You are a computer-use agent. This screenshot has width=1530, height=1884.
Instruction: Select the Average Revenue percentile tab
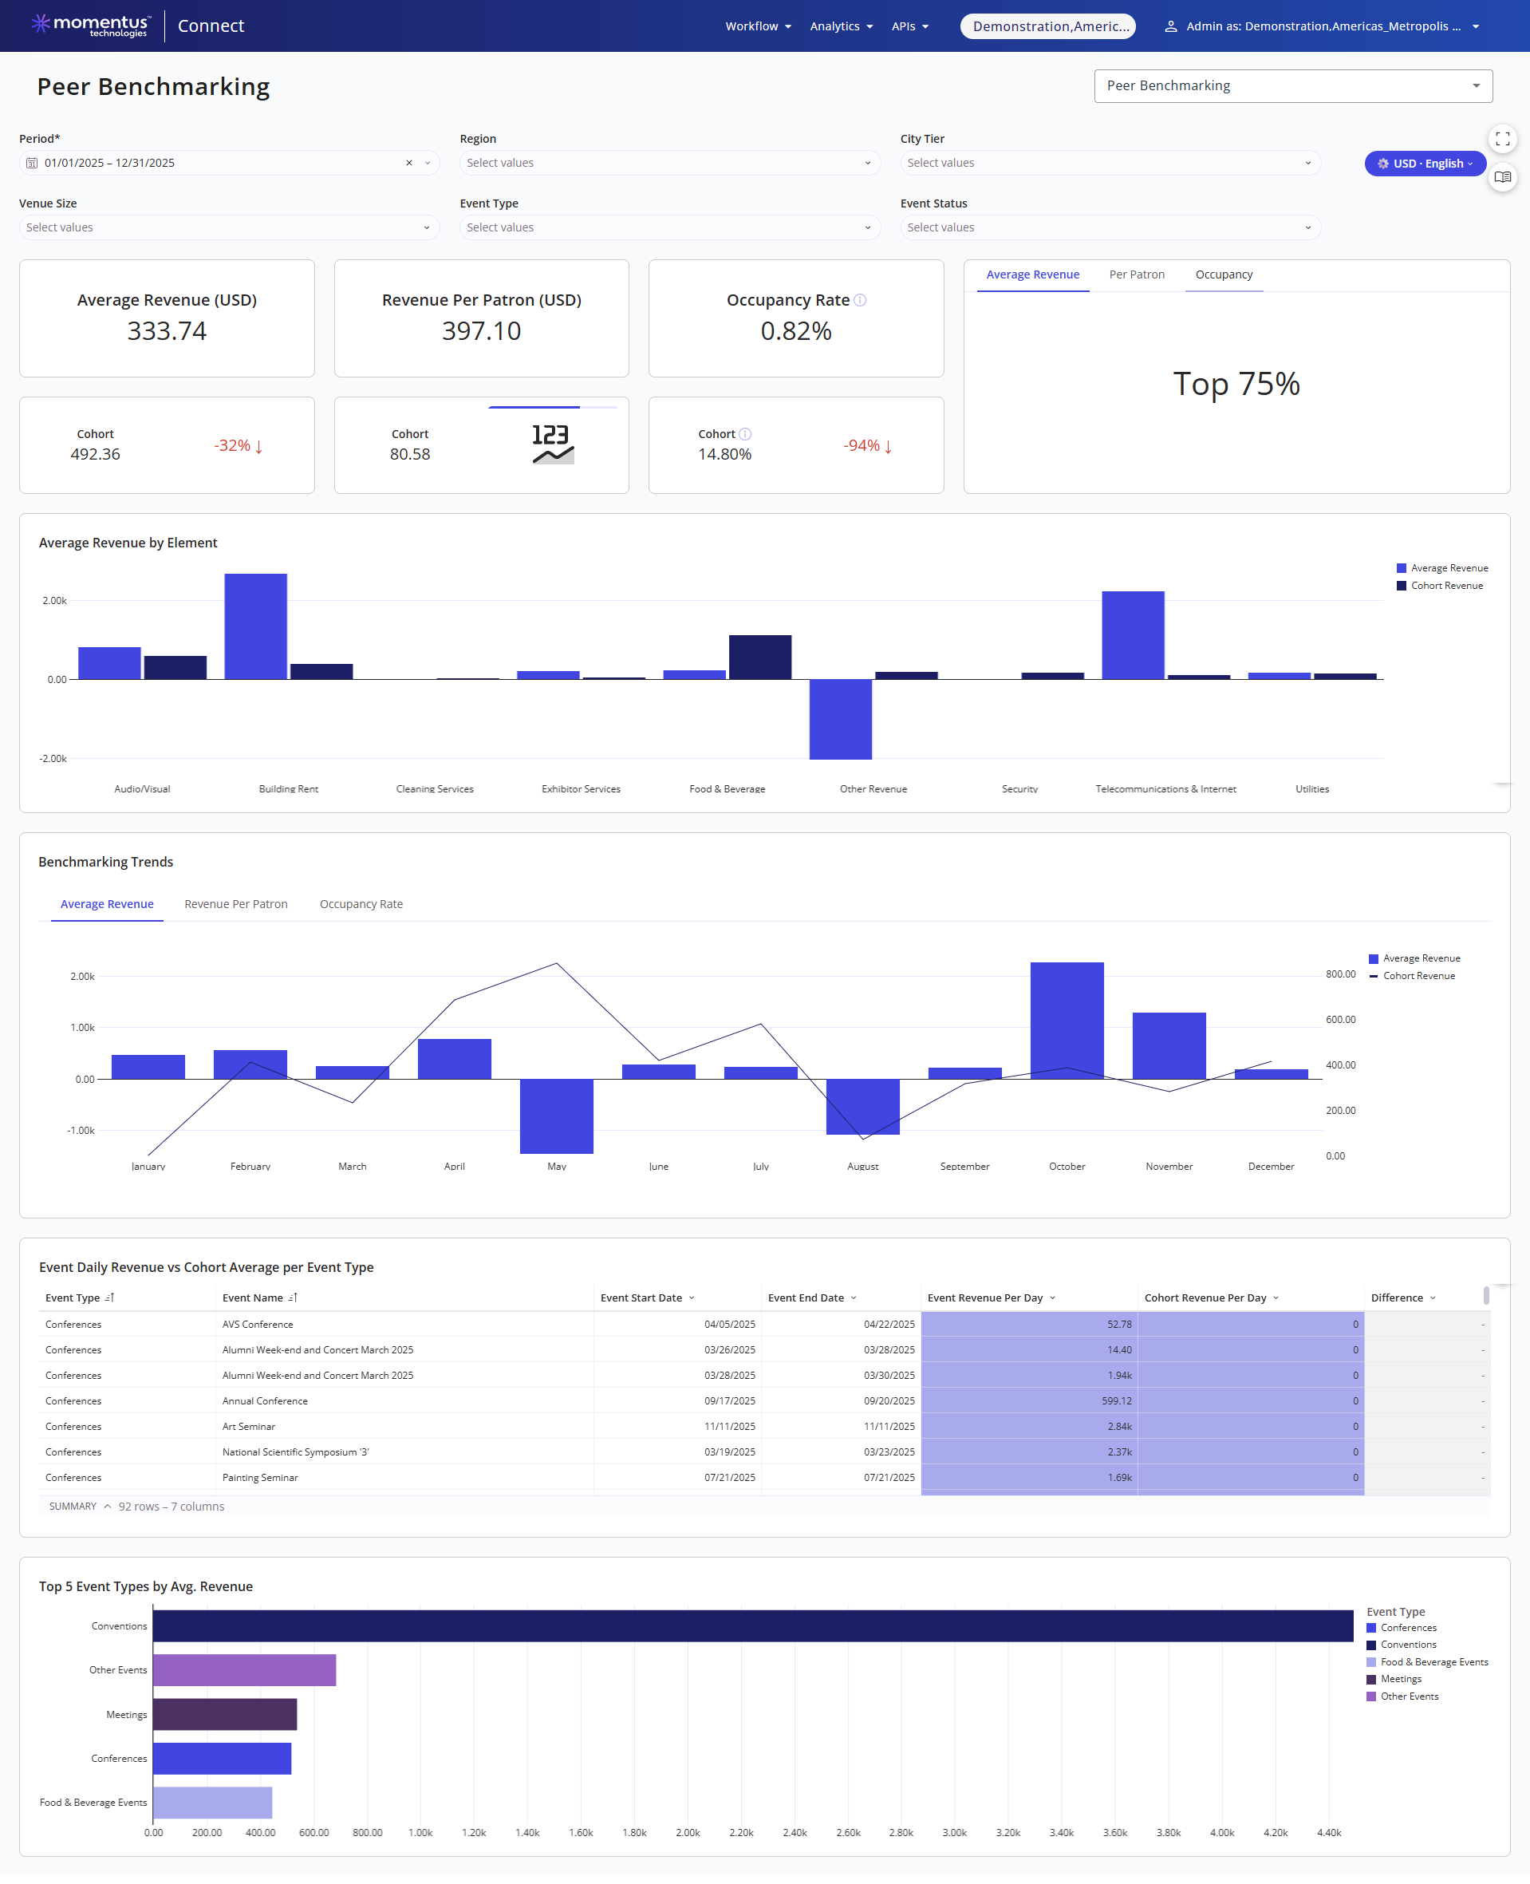click(x=1032, y=275)
